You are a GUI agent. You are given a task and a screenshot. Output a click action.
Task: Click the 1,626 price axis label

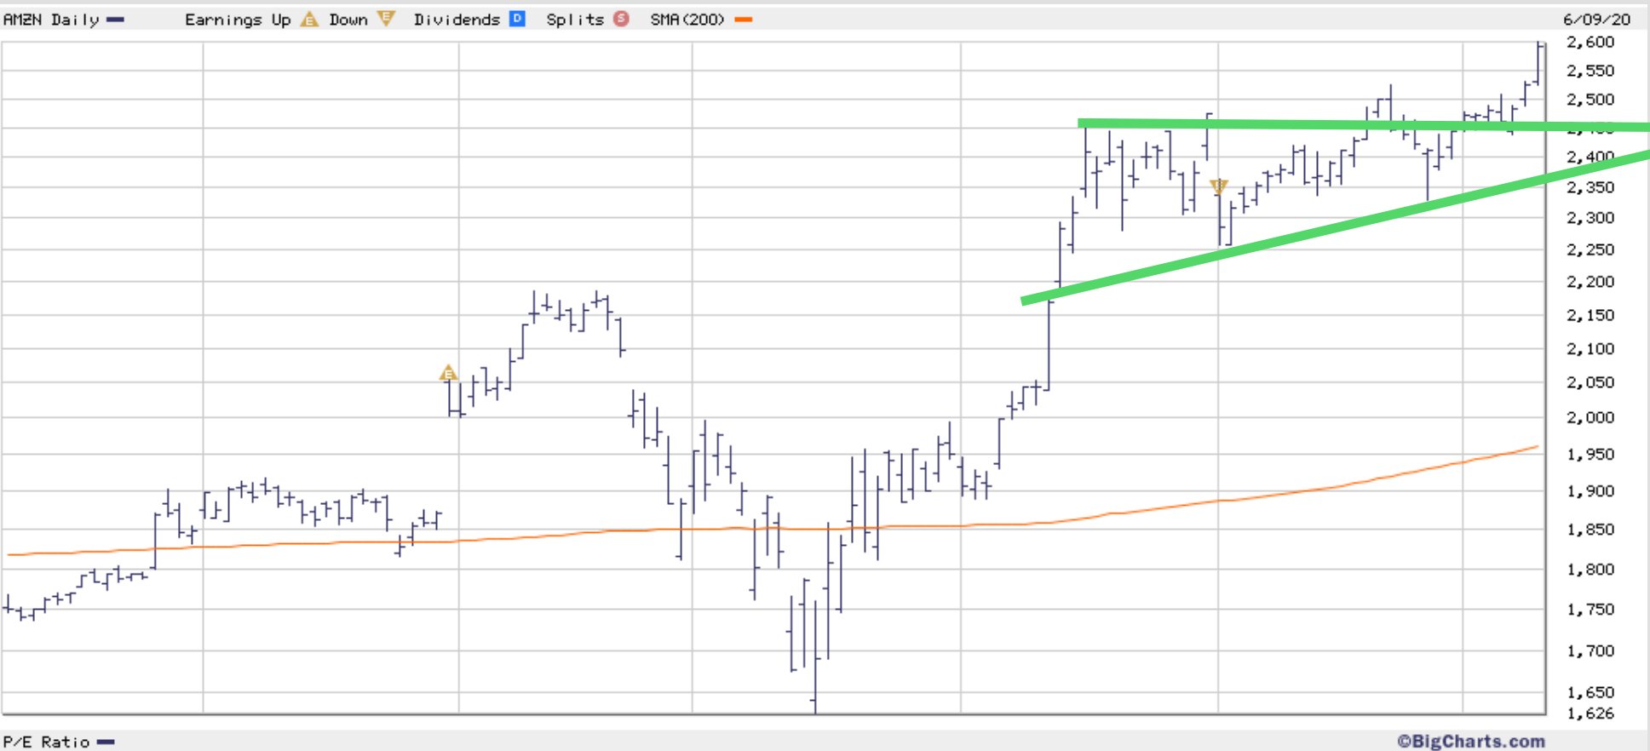point(1590,714)
